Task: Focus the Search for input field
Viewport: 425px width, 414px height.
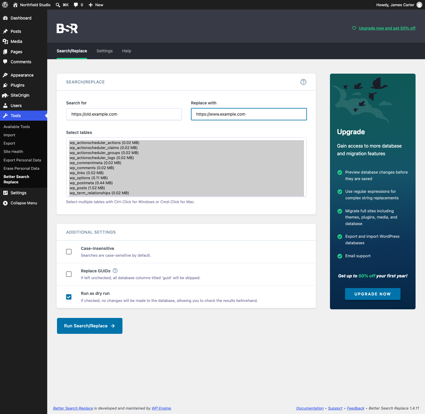Action: coord(124,114)
